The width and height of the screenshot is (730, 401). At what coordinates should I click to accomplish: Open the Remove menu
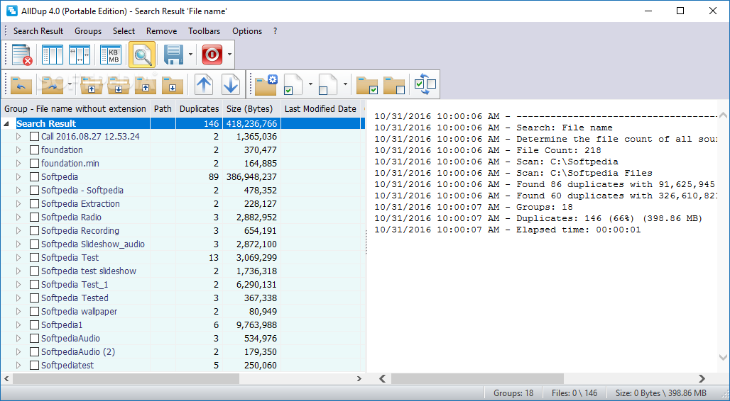tap(161, 31)
